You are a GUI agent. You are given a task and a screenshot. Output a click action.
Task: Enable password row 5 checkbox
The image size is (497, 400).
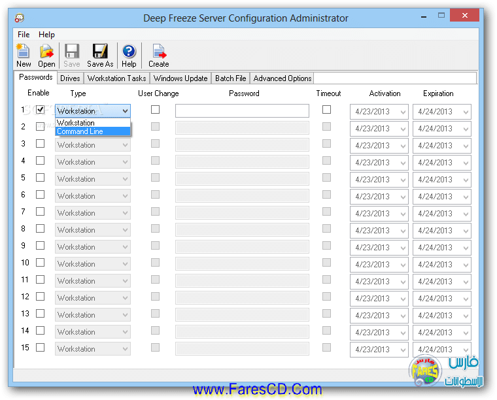click(x=41, y=177)
